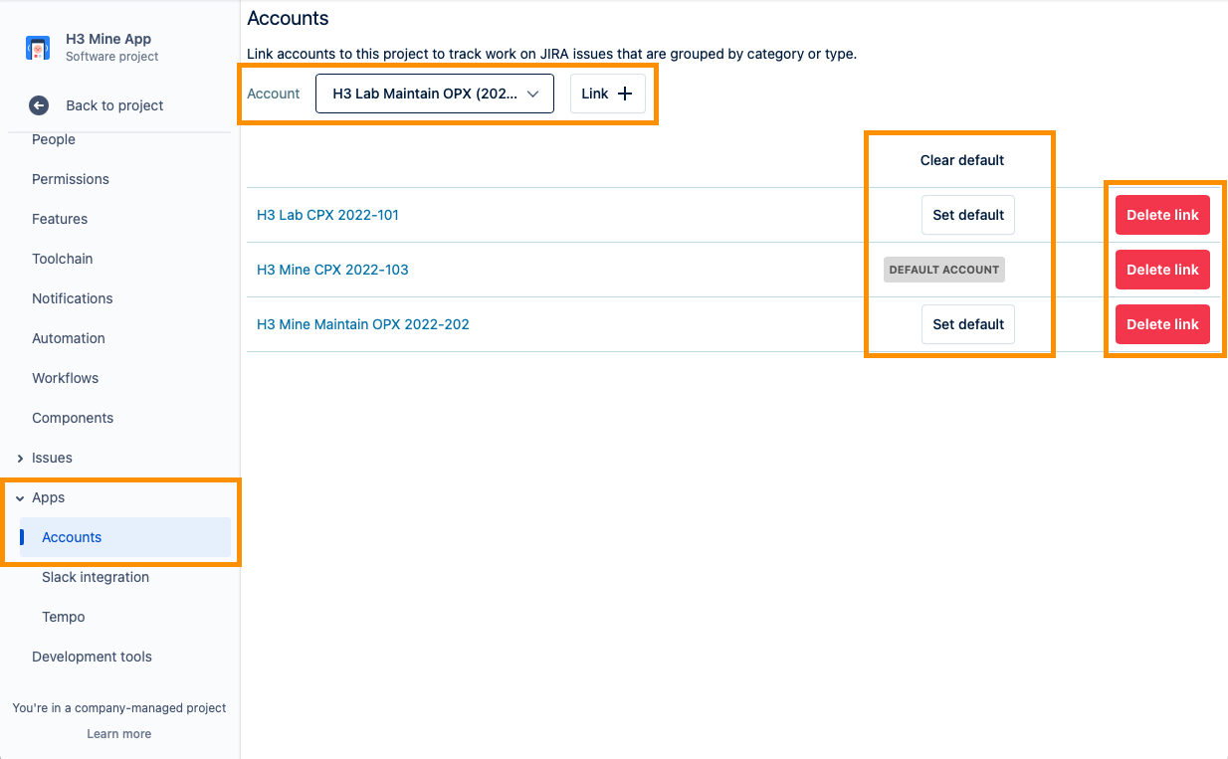Click the Software project subtitle
Viewport: 1228px width, 759px height.
pos(112,57)
